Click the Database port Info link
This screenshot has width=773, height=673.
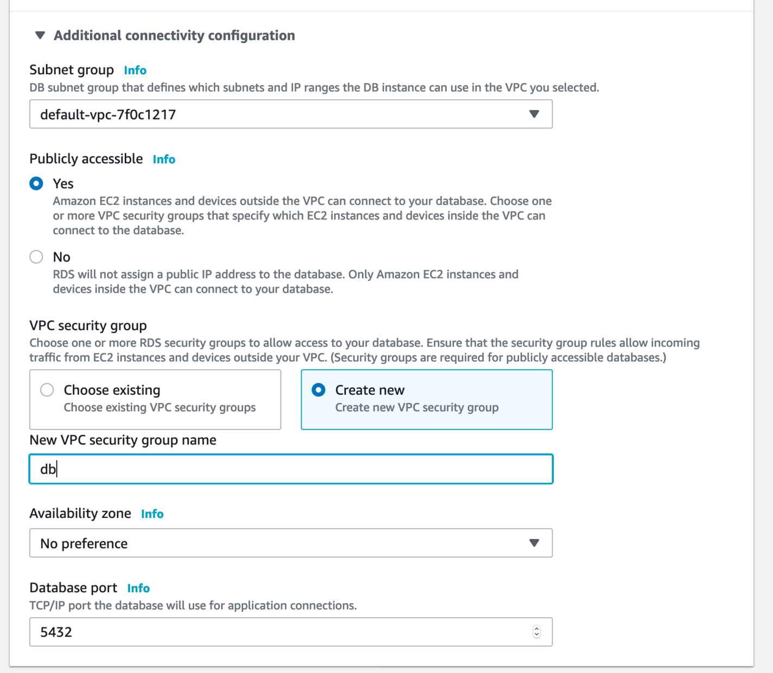tap(138, 588)
